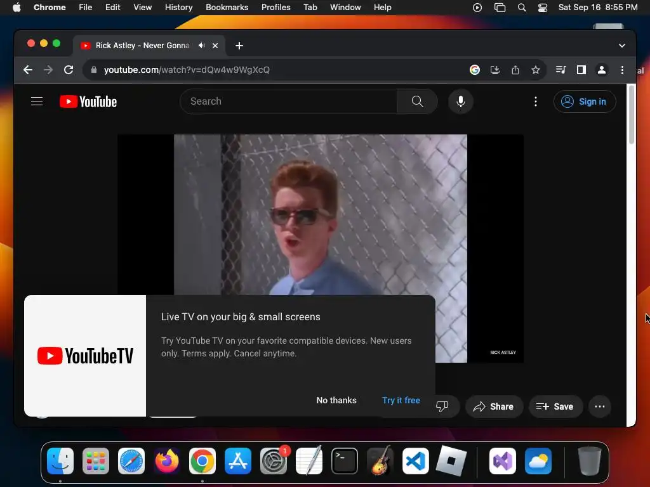
Task: Open the History menu
Action: tap(178, 8)
